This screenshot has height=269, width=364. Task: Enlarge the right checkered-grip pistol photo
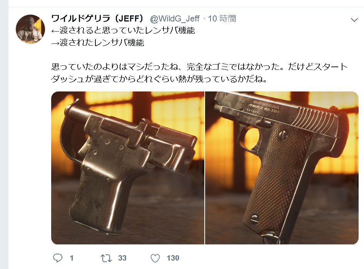(x=282, y=168)
